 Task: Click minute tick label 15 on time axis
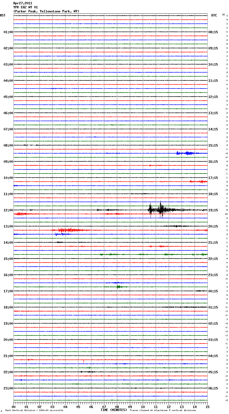click(x=207, y=407)
